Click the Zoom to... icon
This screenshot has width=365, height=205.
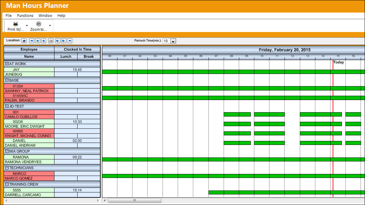tap(39, 24)
